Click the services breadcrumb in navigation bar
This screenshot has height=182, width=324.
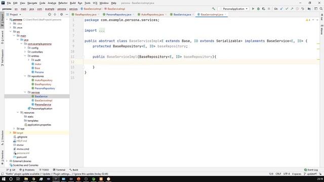(x=73, y=9)
